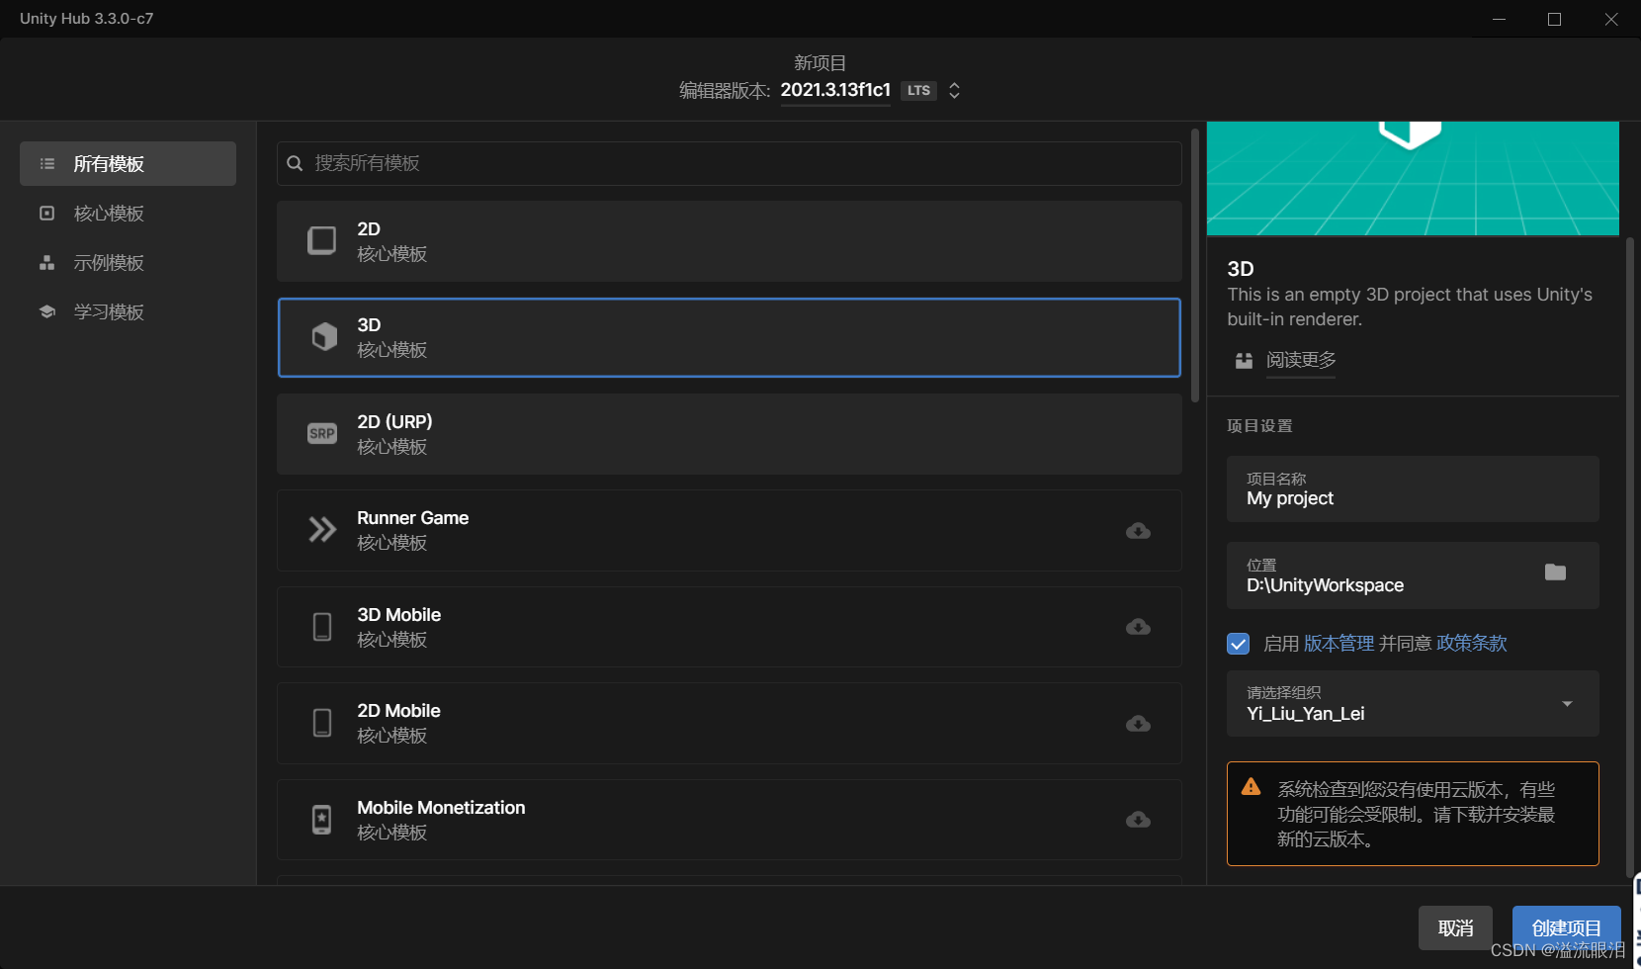Toggle the 启用版本管理 checkbox

[x=1238, y=644]
